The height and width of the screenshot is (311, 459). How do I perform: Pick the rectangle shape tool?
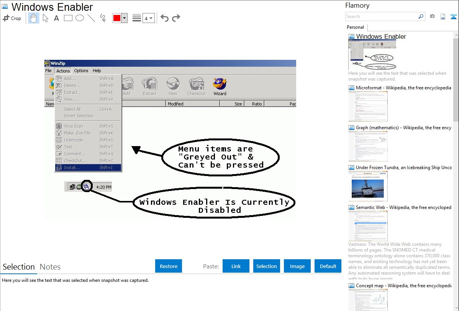tap(68, 18)
